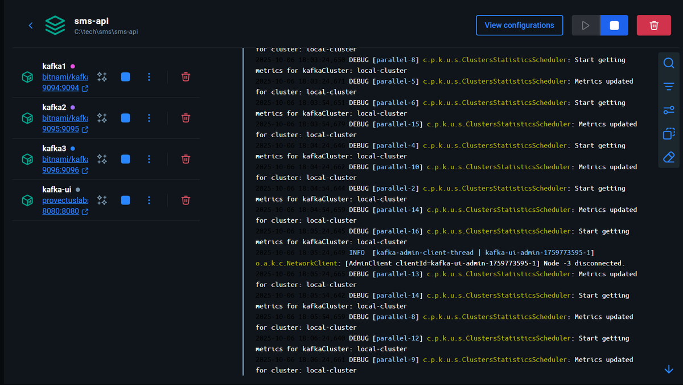Stop the kafka2 container

[x=126, y=118]
